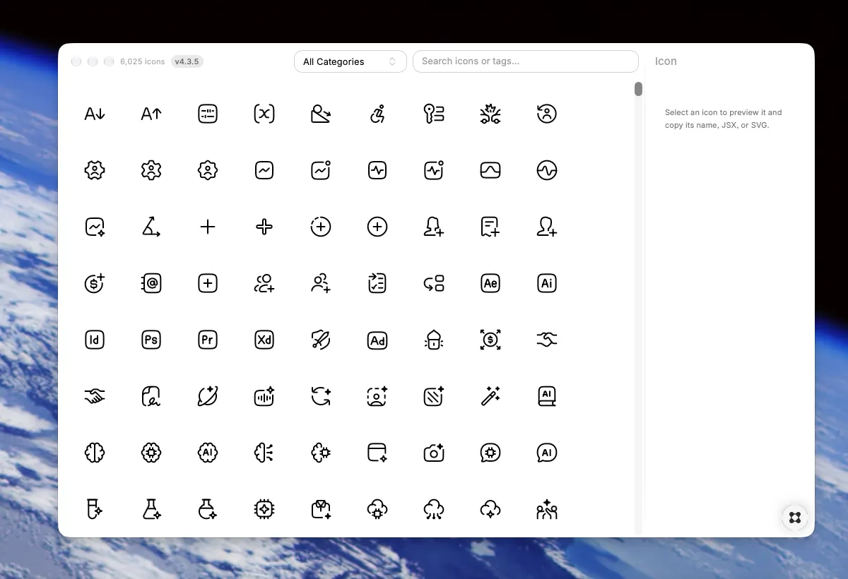Select the After Effects Ae icon
The height and width of the screenshot is (579, 848).
pyautogui.click(x=490, y=283)
